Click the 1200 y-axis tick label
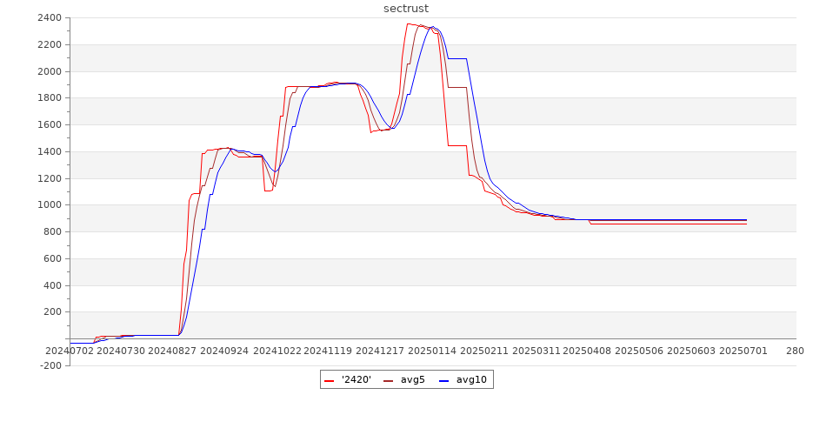Image resolution: width=813 pixels, height=435 pixels. click(x=50, y=178)
